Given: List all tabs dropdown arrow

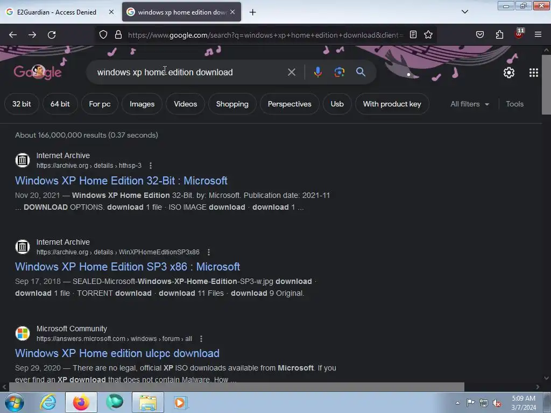Looking at the screenshot, I should [x=464, y=12].
